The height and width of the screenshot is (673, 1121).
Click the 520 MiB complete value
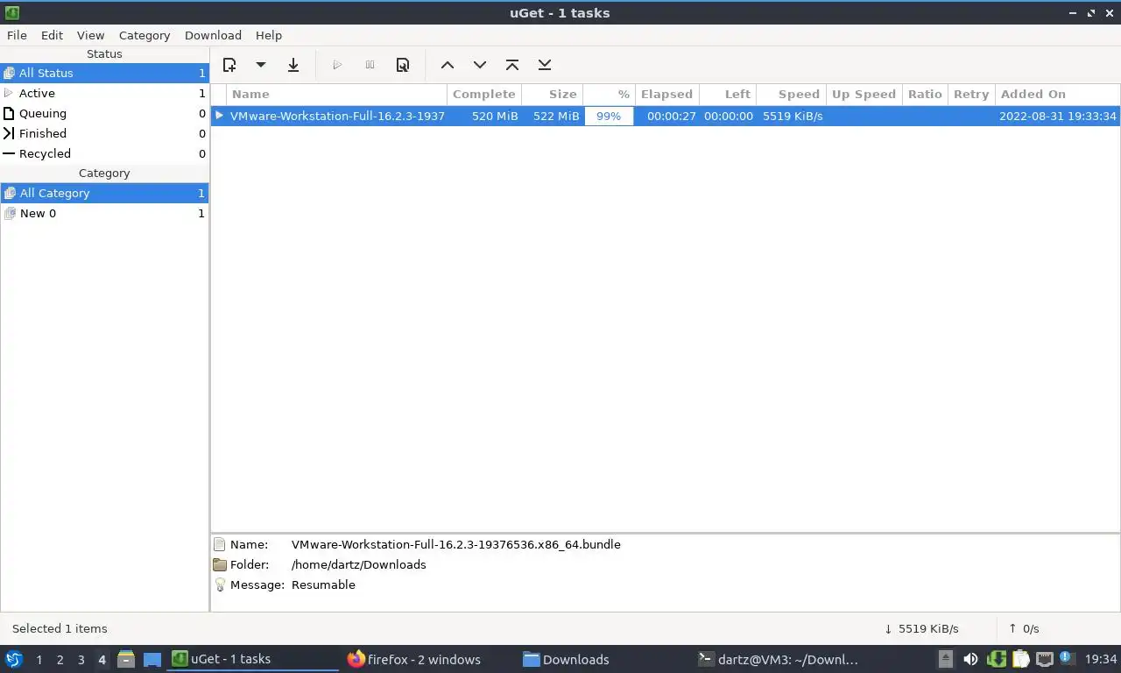pos(495,116)
